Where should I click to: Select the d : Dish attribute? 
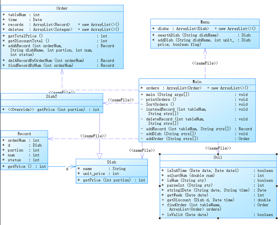(22, 145)
